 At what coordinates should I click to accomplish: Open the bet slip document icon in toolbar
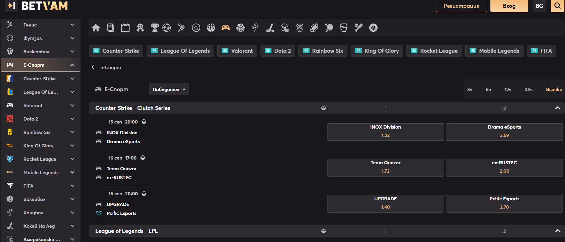click(110, 28)
